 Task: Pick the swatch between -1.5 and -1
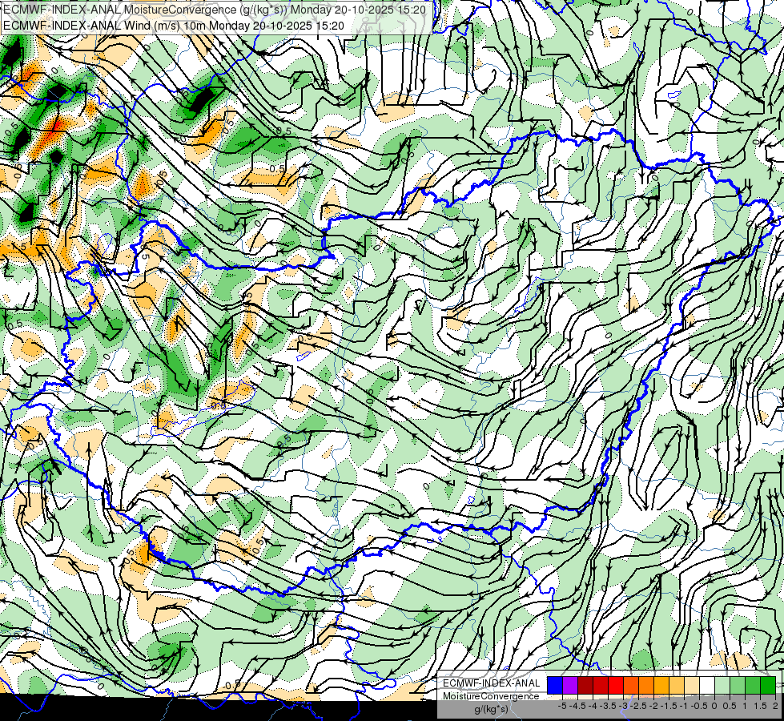pos(677,686)
